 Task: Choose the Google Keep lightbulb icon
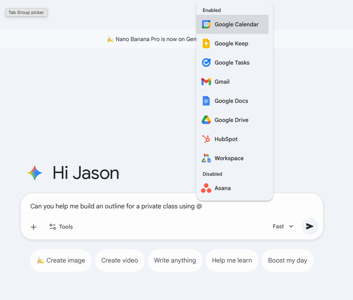(206, 44)
